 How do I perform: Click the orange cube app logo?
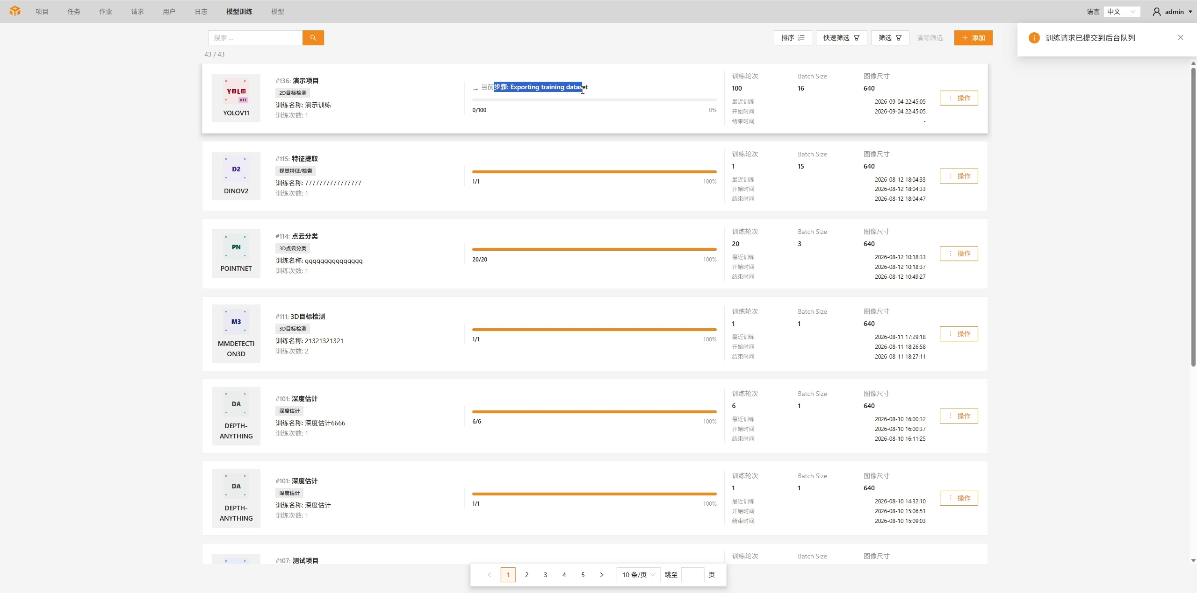tap(15, 11)
